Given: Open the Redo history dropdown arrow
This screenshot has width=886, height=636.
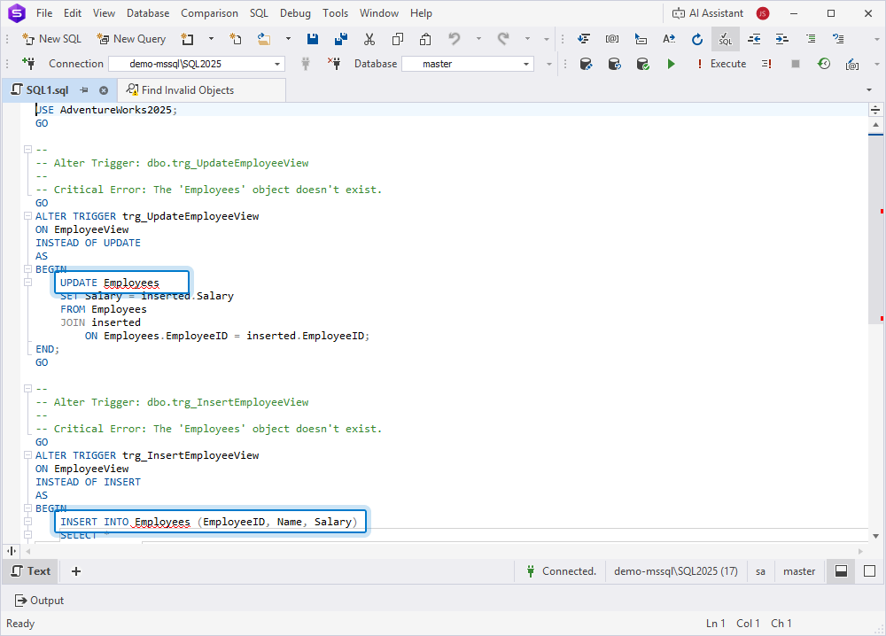Looking at the screenshot, I should [x=528, y=39].
